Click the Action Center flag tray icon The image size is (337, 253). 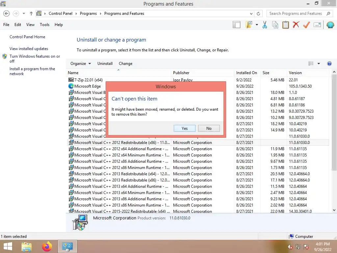306,247
